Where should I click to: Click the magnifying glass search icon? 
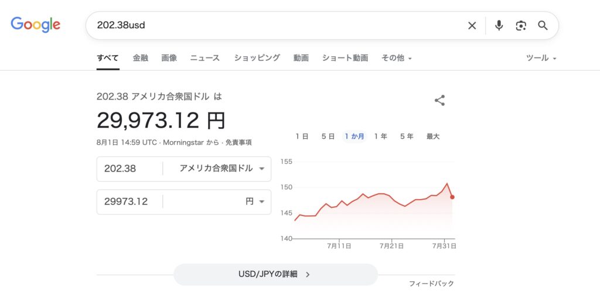point(543,26)
